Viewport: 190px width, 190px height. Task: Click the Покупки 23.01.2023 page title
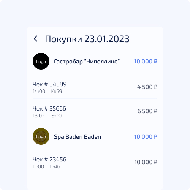click(x=87, y=39)
